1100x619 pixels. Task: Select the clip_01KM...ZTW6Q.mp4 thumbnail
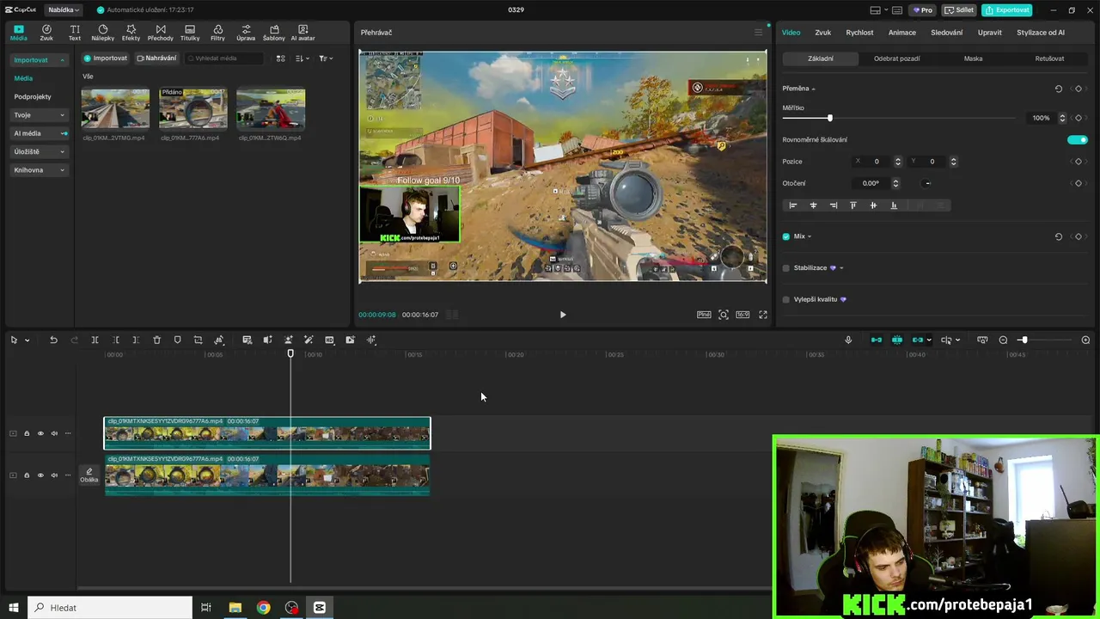point(271,107)
